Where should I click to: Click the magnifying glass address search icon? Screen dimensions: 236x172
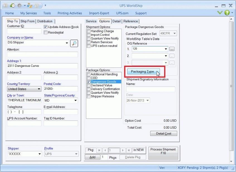74,43
